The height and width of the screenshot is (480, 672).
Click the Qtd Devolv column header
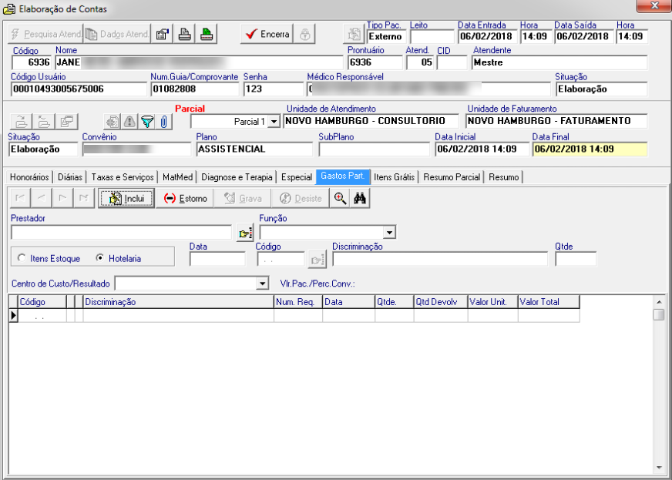click(x=441, y=302)
